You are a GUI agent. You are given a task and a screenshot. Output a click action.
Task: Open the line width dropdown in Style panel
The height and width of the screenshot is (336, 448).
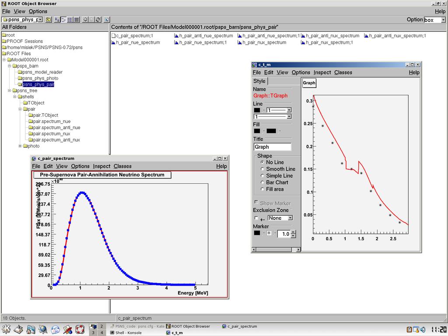coord(279,110)
